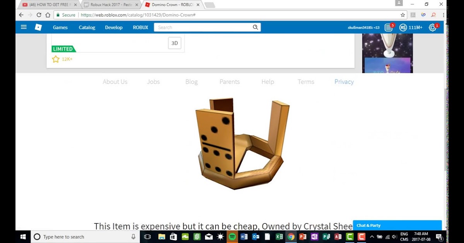Open Excel from the taskbar
464x243 pixels.
pyautogui.click(x=279, y=237)
